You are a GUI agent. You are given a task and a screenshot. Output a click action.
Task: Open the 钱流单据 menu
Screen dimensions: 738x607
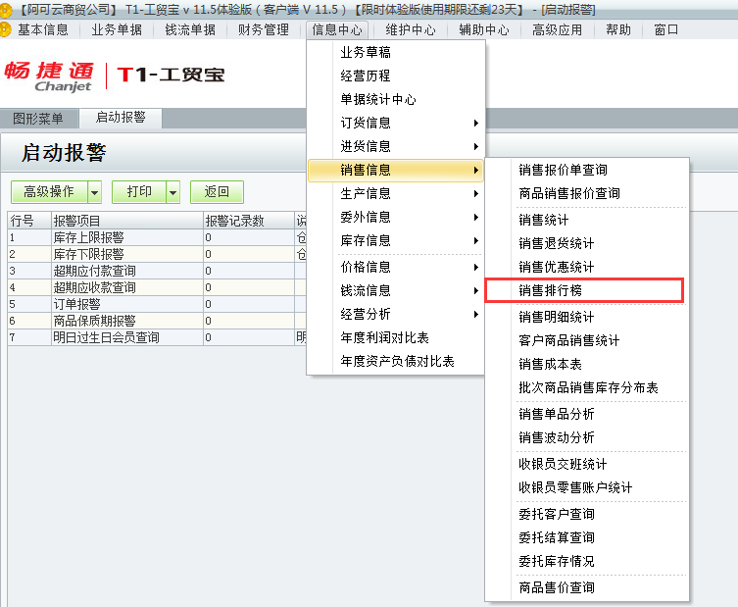[x=190, y=30]
